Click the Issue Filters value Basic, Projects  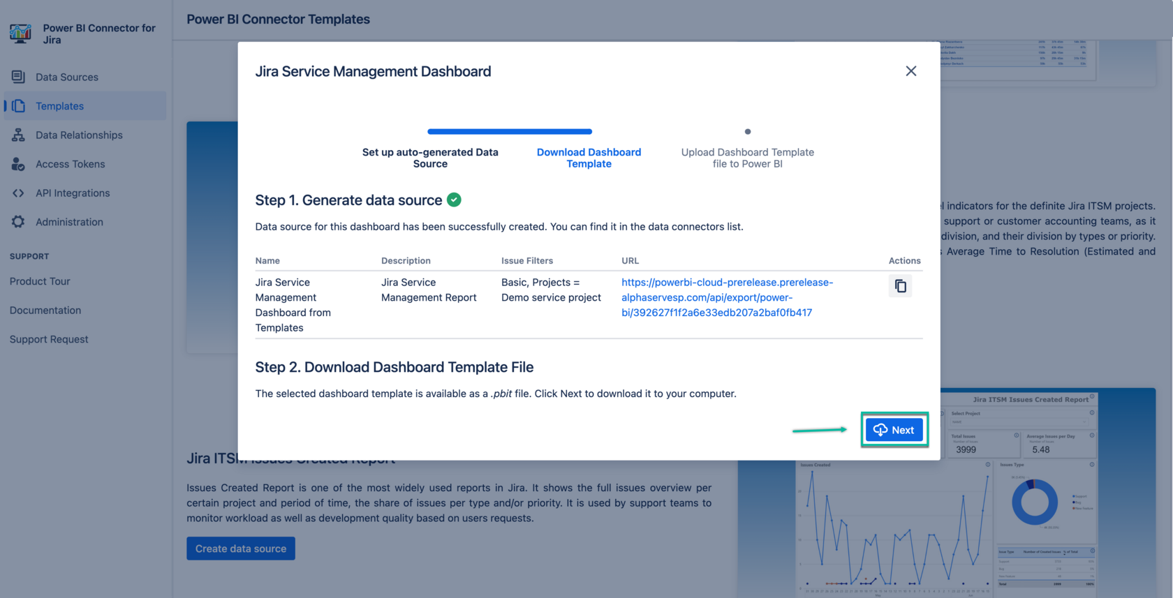tap(551, 290)
